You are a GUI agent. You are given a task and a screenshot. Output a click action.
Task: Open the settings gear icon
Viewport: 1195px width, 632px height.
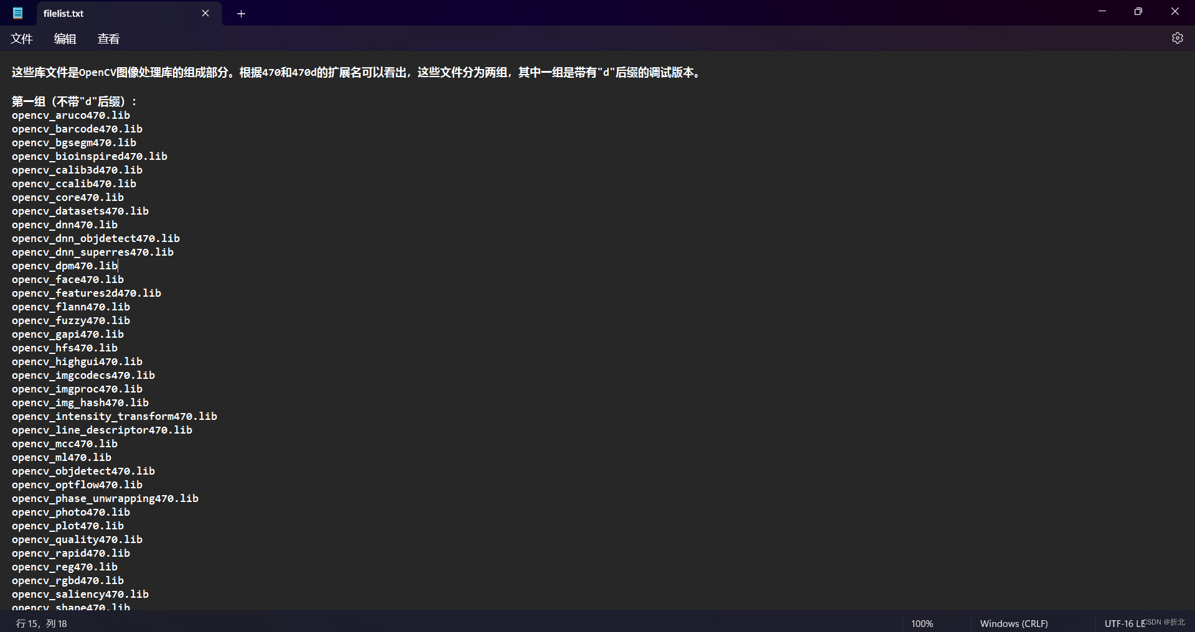point(1177,38)
